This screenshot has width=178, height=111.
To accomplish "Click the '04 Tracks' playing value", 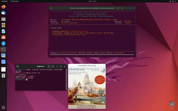I will tap(66, 21).
